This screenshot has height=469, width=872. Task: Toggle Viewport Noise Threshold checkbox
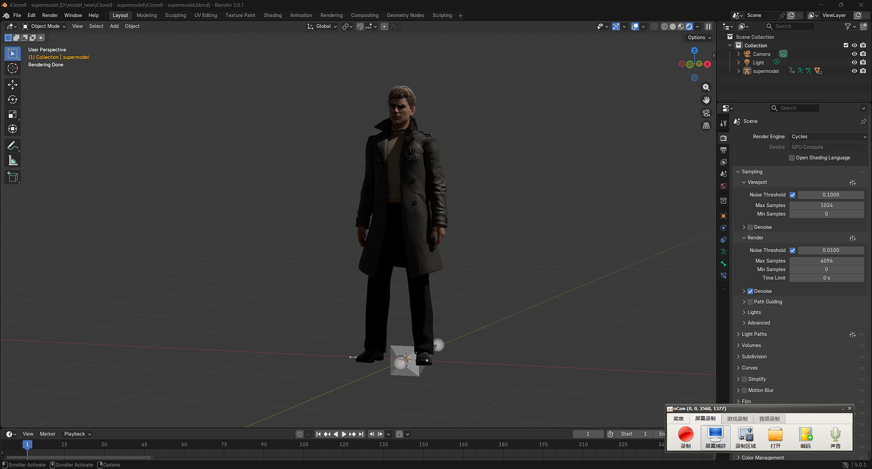point(792,195)
